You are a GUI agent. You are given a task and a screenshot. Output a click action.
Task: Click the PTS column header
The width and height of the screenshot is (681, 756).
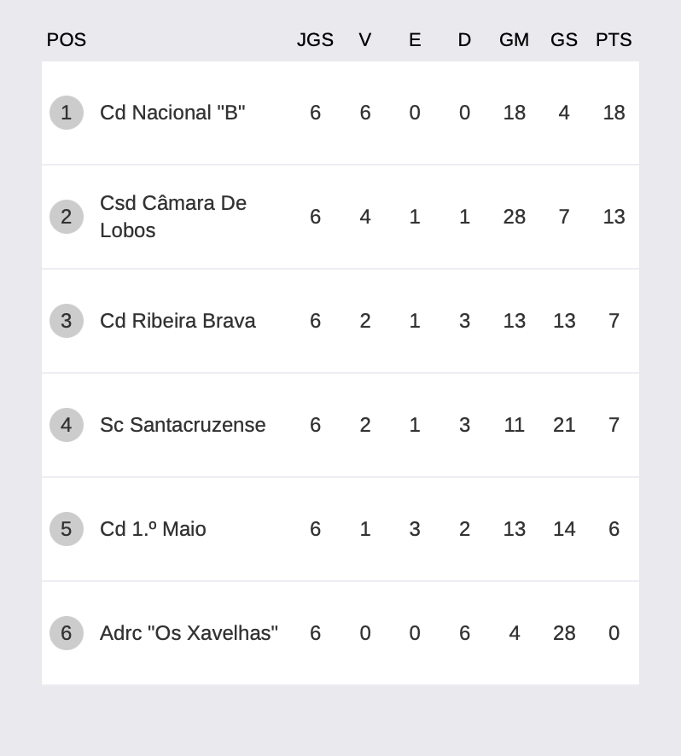pos(614,40)
